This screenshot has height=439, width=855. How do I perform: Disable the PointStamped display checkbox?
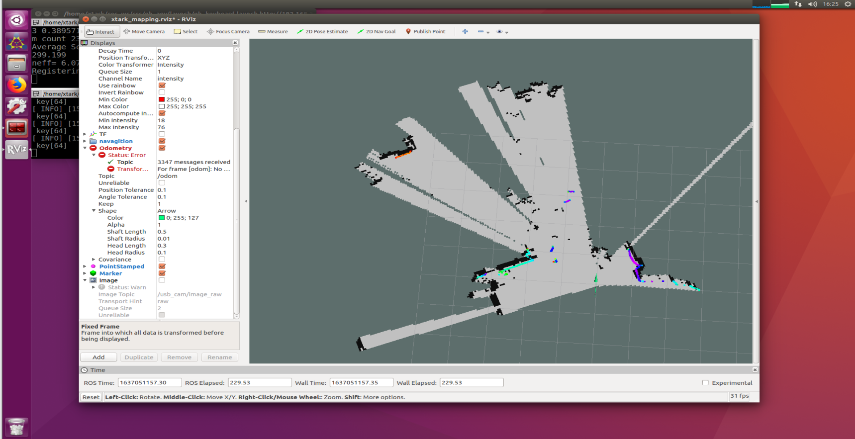[x=162, y=266]
